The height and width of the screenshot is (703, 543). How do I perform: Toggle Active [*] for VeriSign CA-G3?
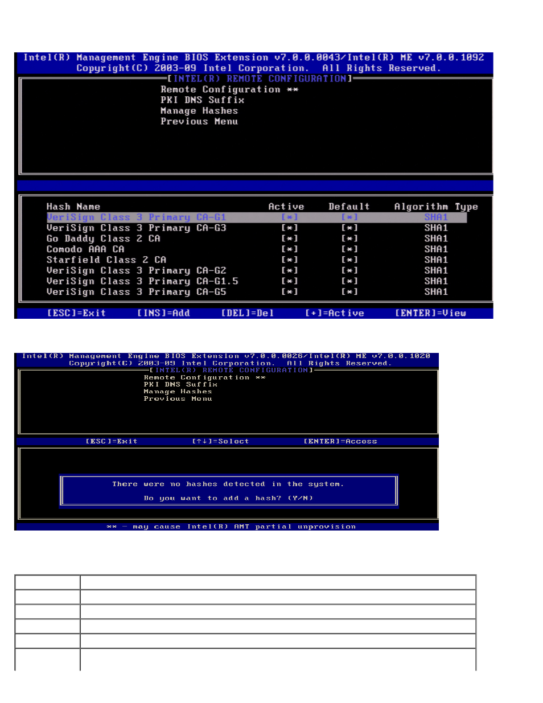click(290, 228)
